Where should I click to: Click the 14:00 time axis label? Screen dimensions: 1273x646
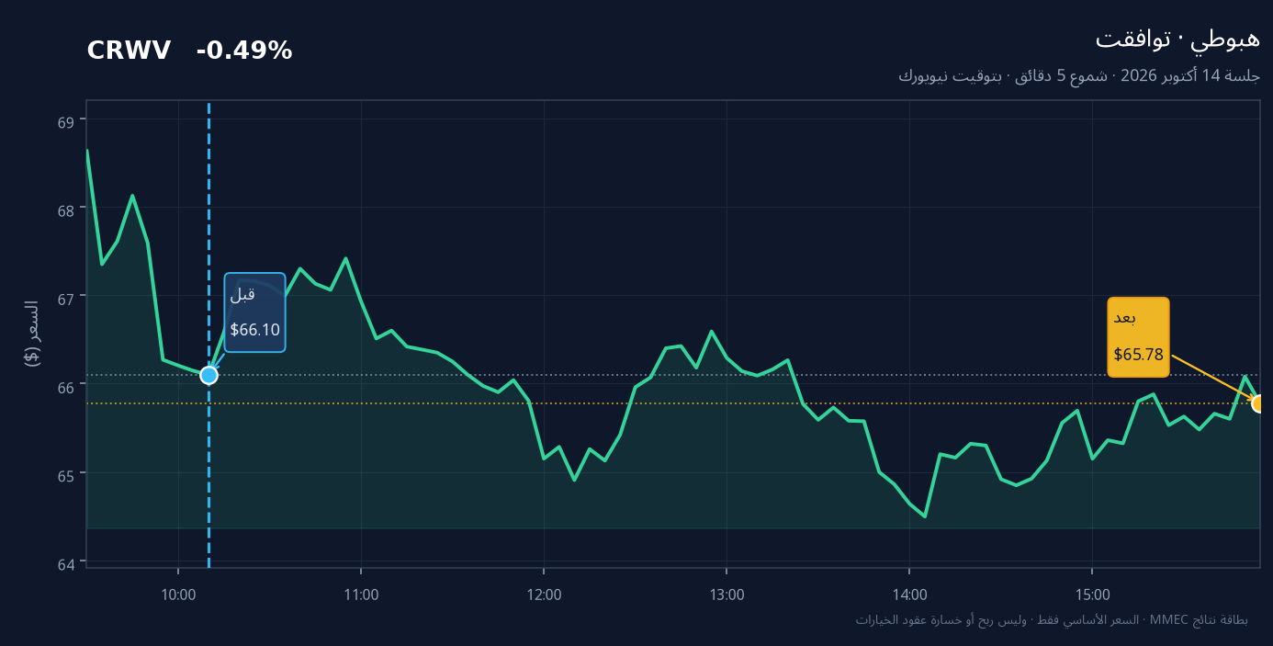(x=909, y=595)
